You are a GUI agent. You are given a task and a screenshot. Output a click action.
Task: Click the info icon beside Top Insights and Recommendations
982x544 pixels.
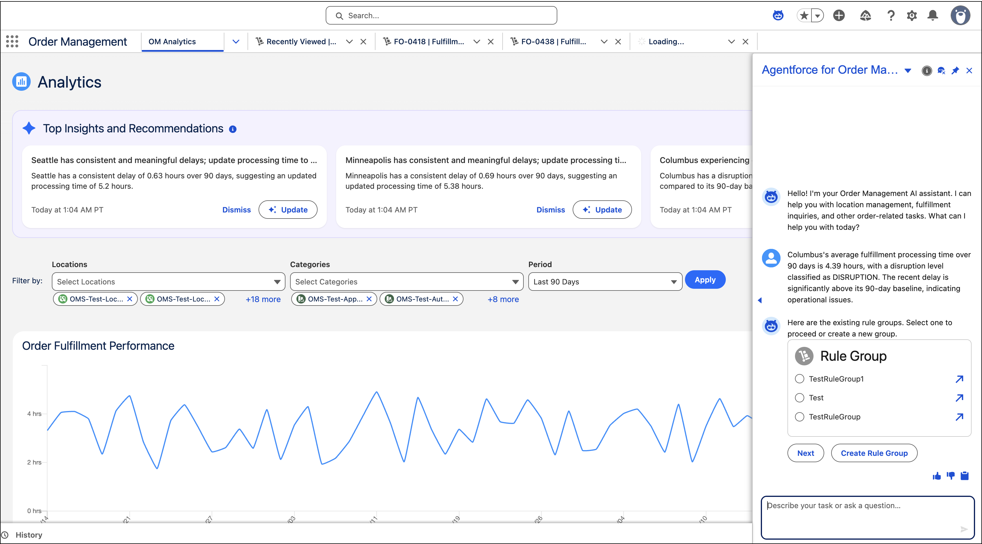[x=232, y=129]
